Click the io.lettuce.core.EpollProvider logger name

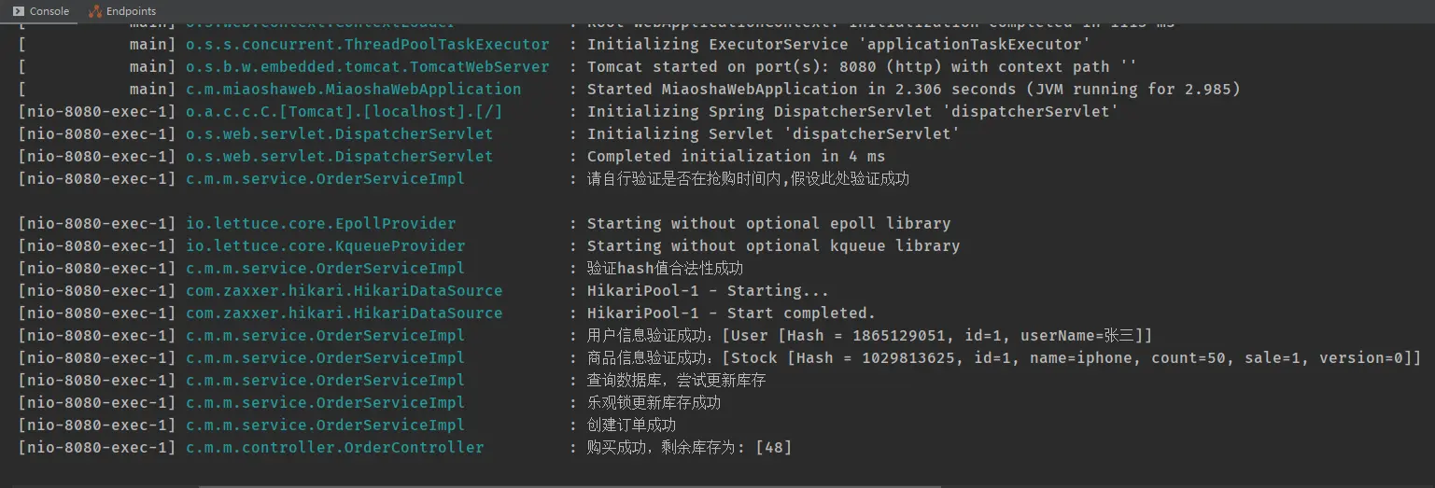point(320,224)
